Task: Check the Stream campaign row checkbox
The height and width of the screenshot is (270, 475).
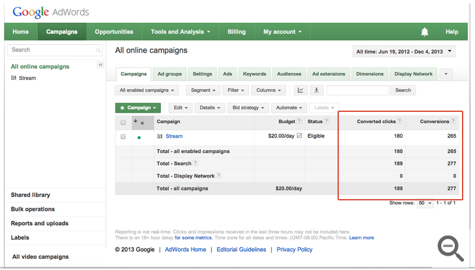Action: pos(123,137)
